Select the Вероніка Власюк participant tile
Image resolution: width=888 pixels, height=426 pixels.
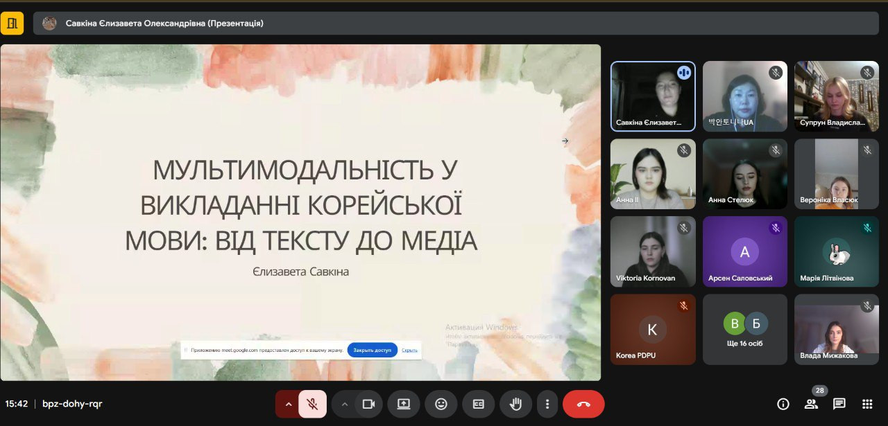837,174
